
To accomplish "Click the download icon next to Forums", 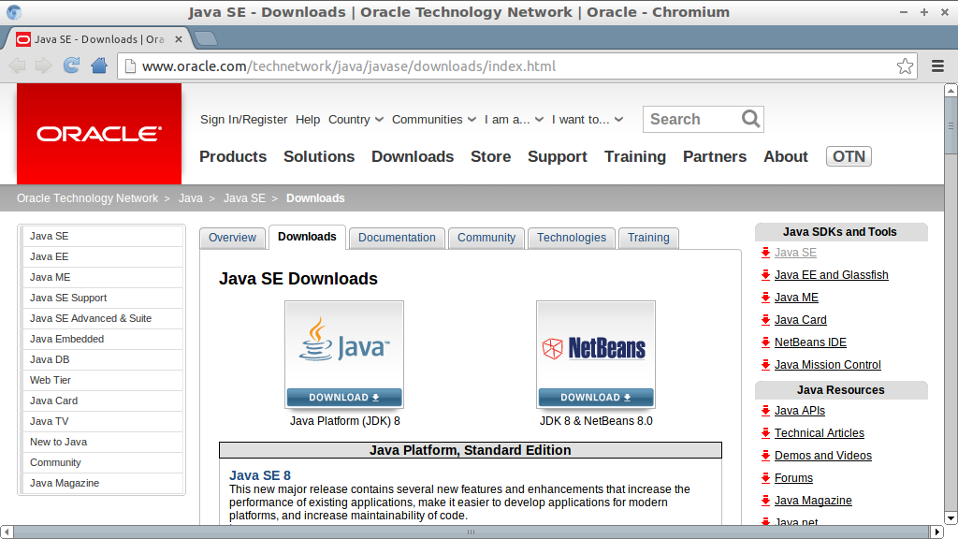I will (x=764, y=478).
